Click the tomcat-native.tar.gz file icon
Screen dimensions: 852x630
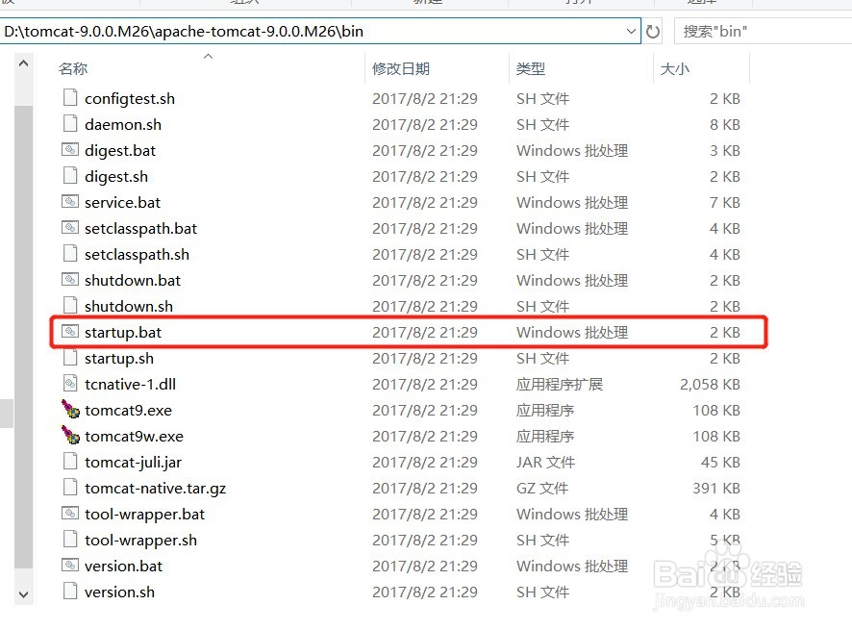pos(70,488)
